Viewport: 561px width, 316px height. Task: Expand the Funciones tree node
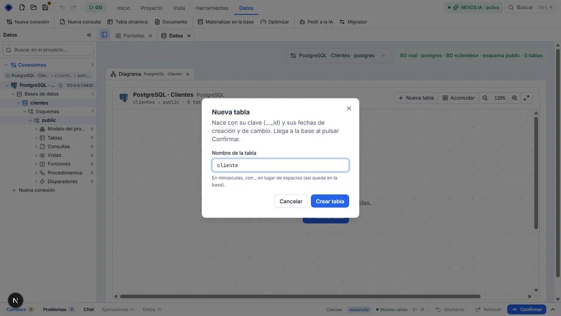[36, 164]
